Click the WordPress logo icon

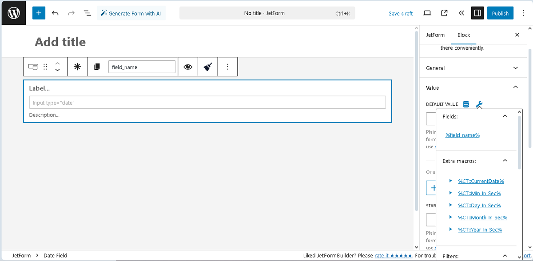tap(13, 13)
